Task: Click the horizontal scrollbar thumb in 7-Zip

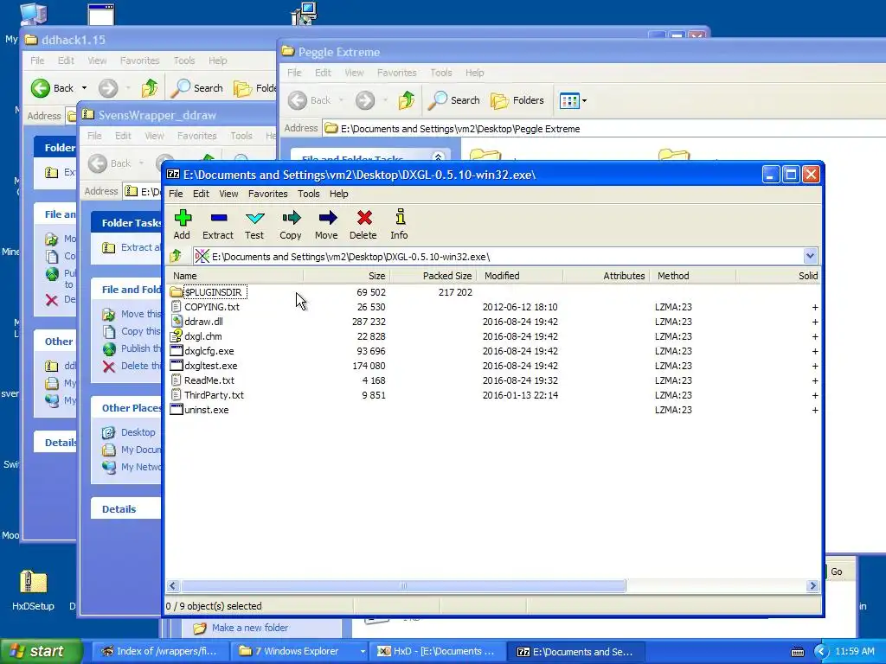Action: pos(403,585)
